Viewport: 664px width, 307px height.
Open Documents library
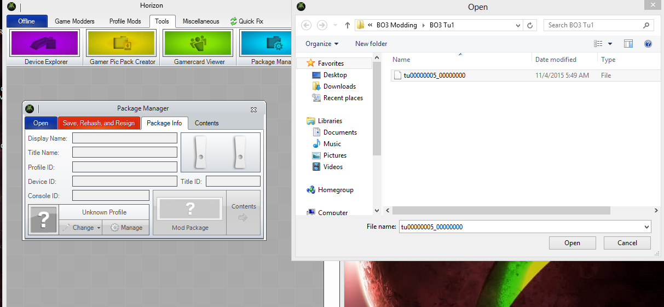tap(340, 132)
